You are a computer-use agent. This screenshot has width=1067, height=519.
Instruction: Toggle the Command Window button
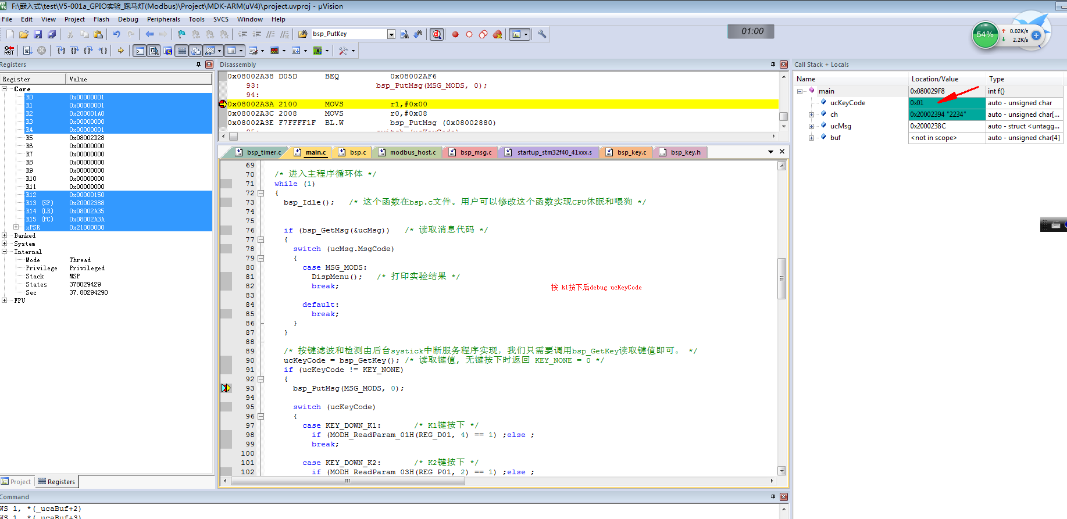(x=140, y=51)
